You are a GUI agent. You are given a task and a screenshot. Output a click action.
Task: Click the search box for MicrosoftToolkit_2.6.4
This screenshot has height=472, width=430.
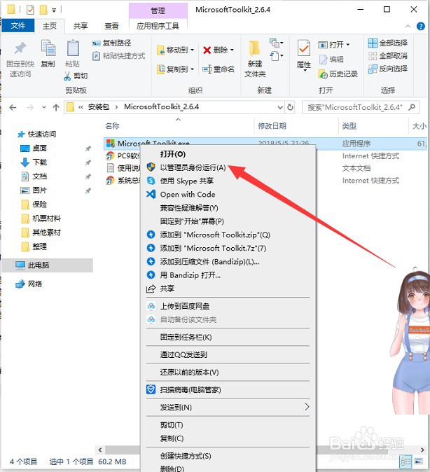[x=361, y=107]
